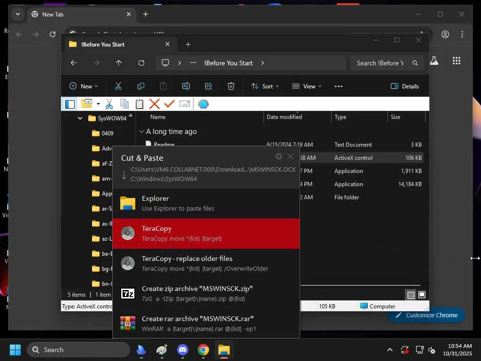
Task: Open dropdown arrow next to folder checkmark icon
Action: (x=98, y=104)
